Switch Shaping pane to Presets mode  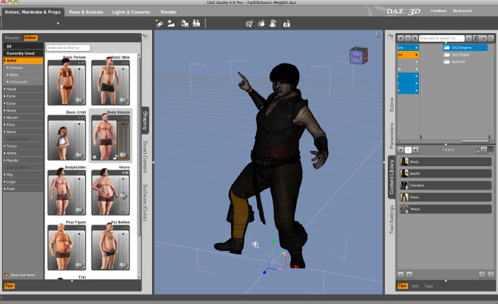click(12, 38)
